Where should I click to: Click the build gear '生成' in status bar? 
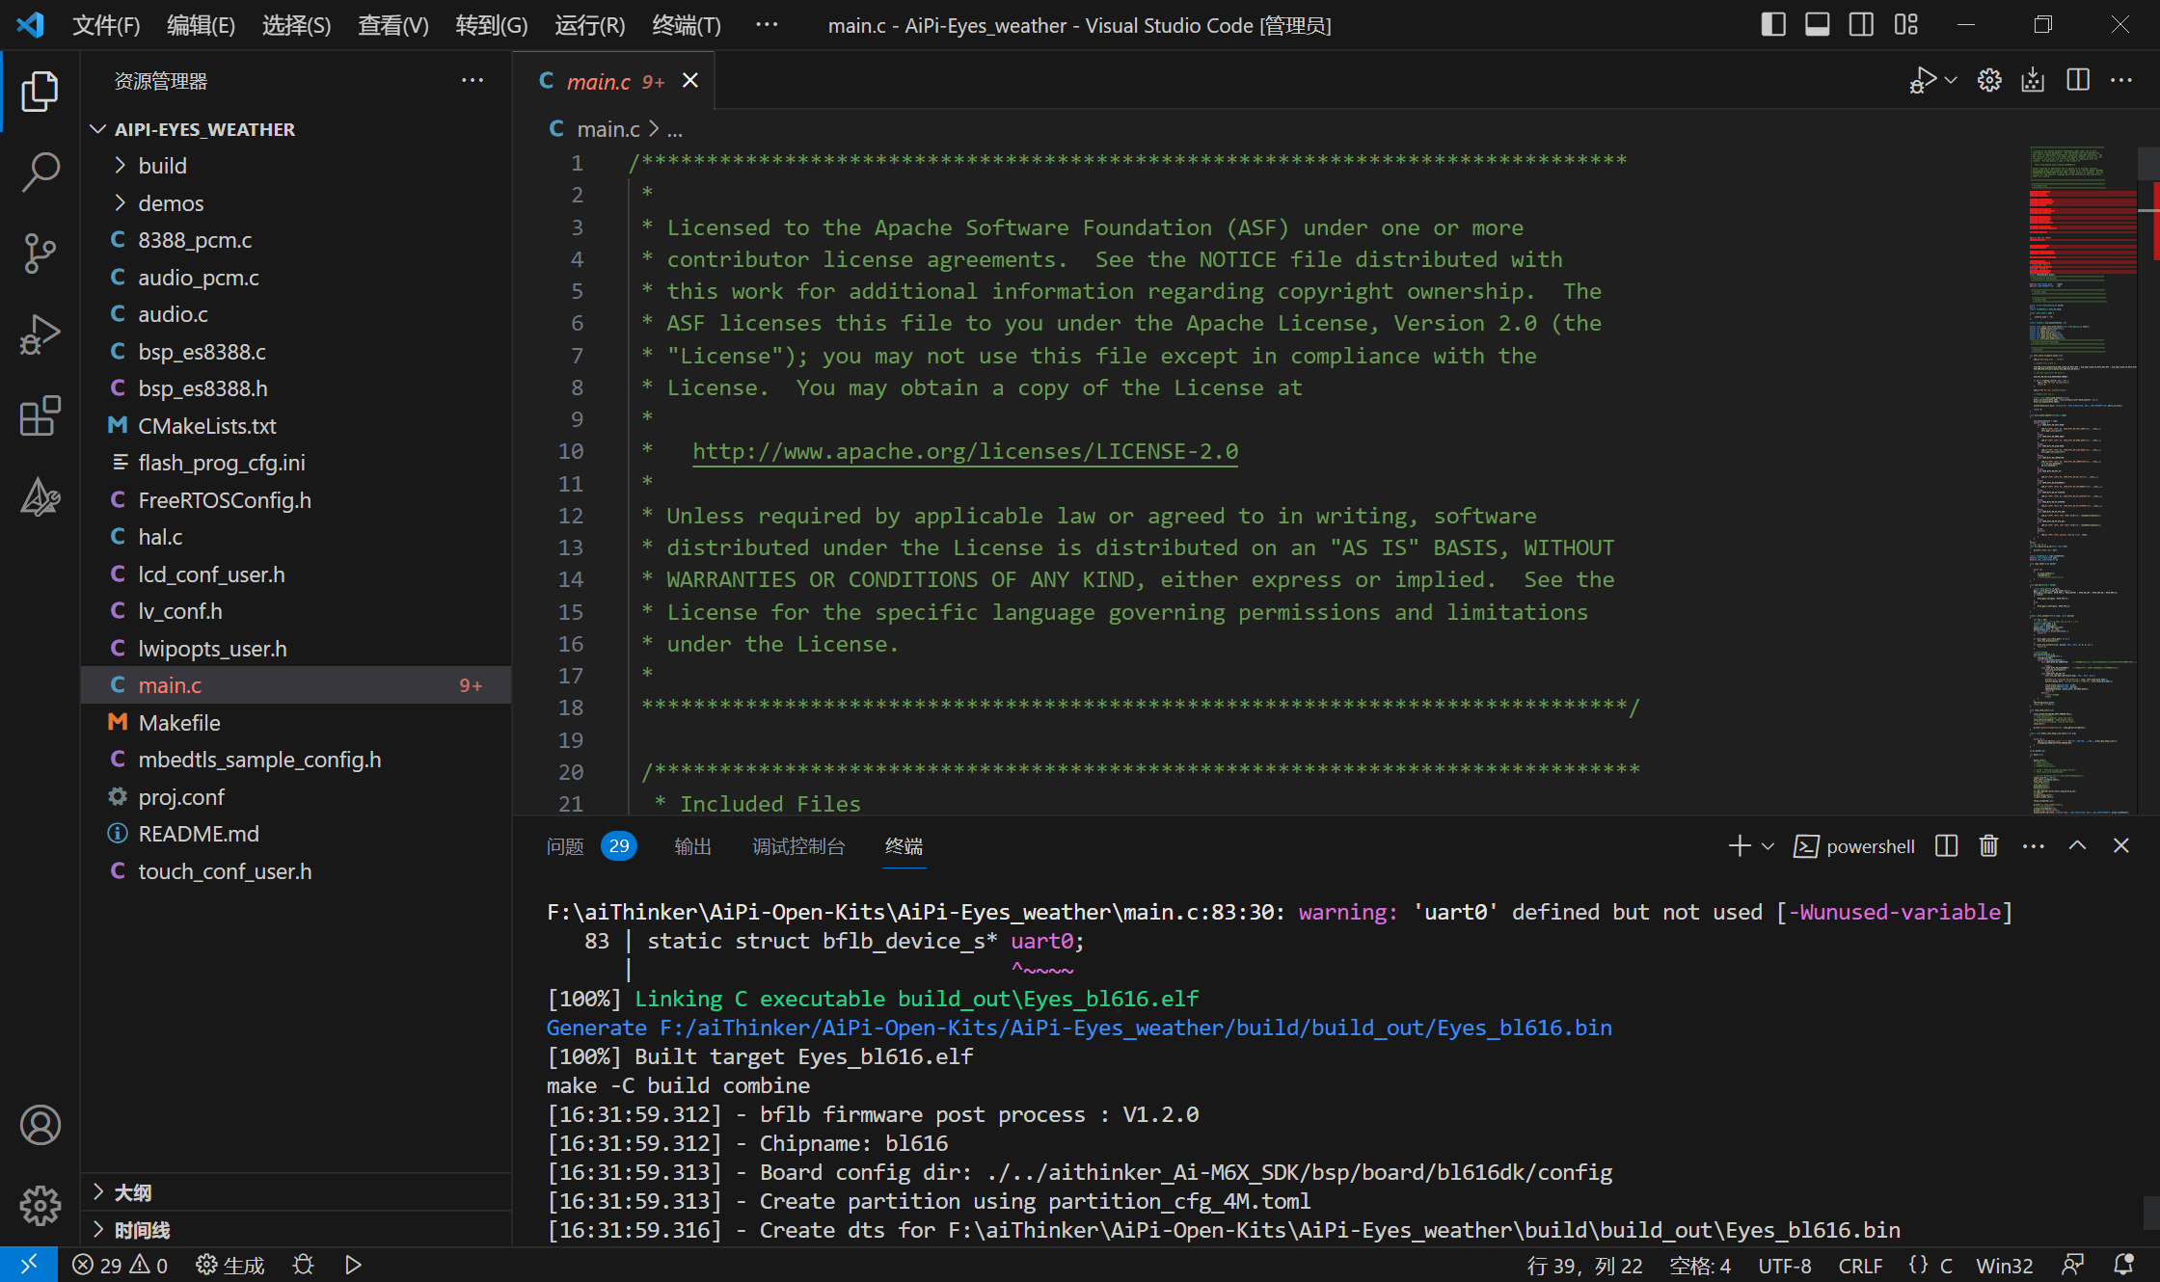tap(229, 1265)
